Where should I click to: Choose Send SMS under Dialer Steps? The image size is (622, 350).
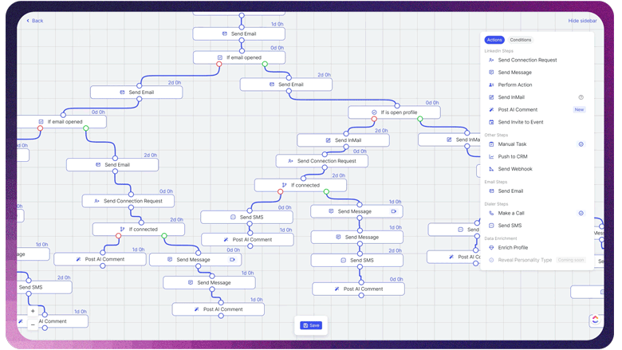click(x=506, y=226)
